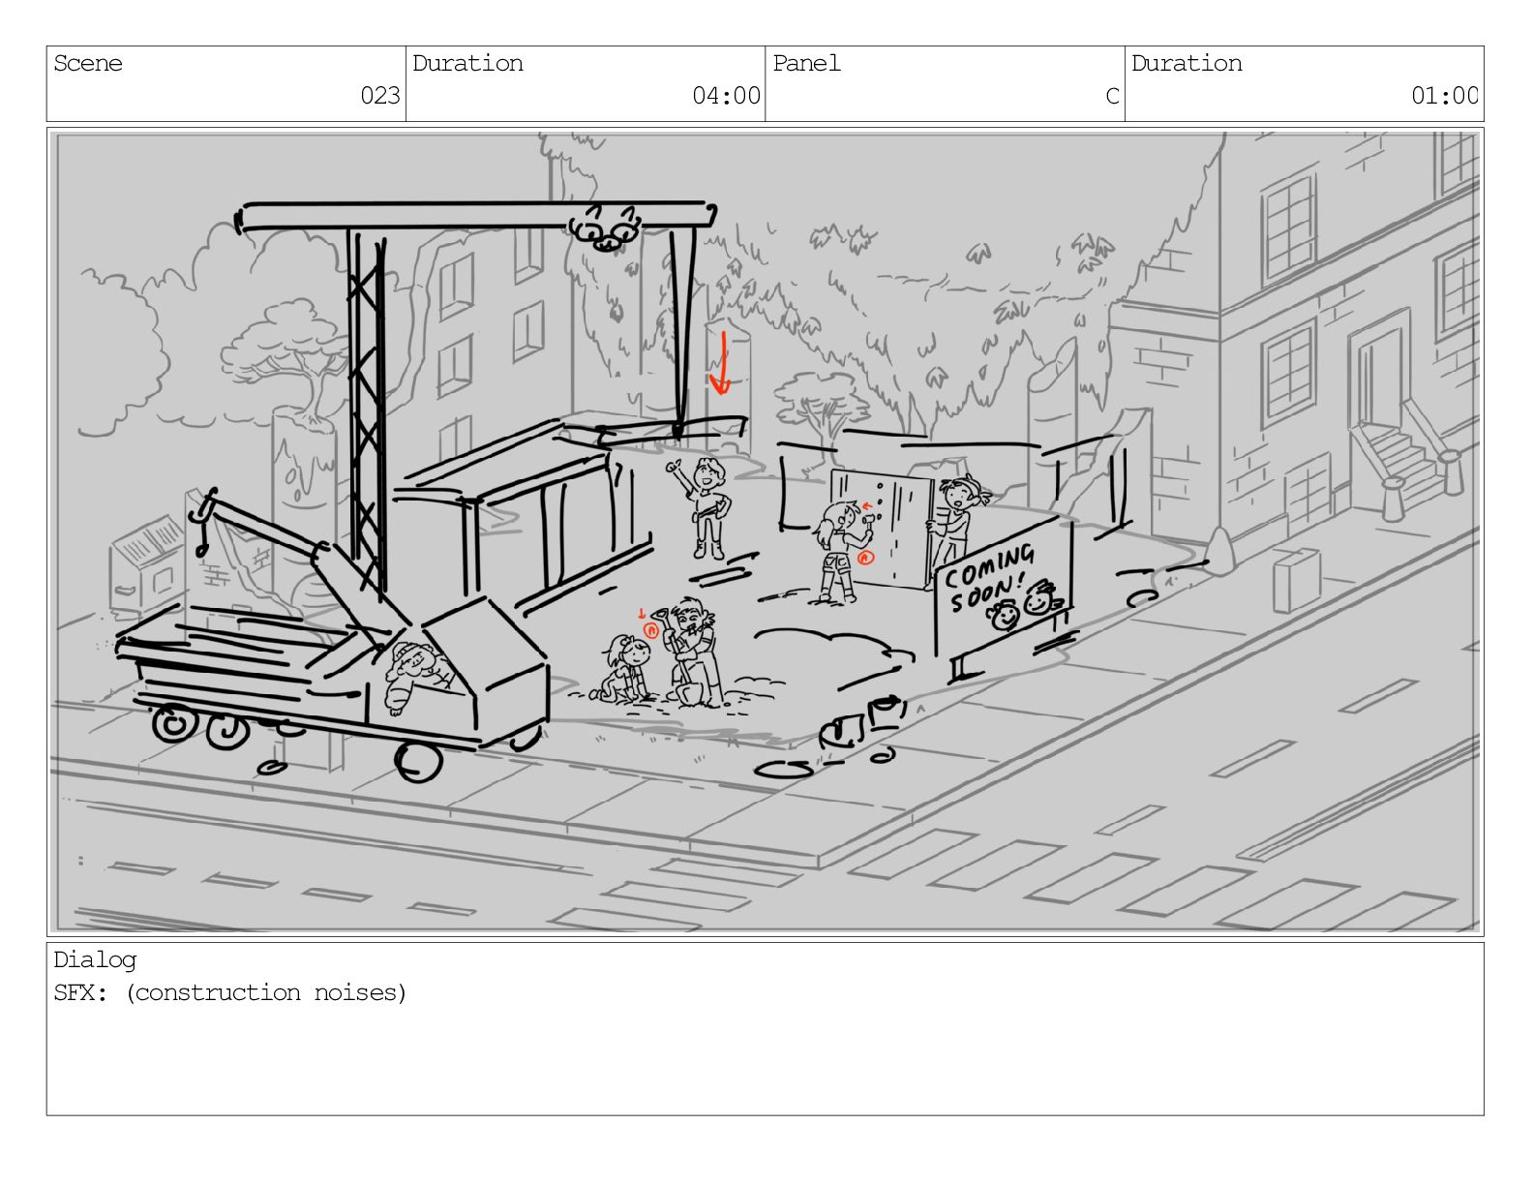Click the Scene header label

coord(88,64)
